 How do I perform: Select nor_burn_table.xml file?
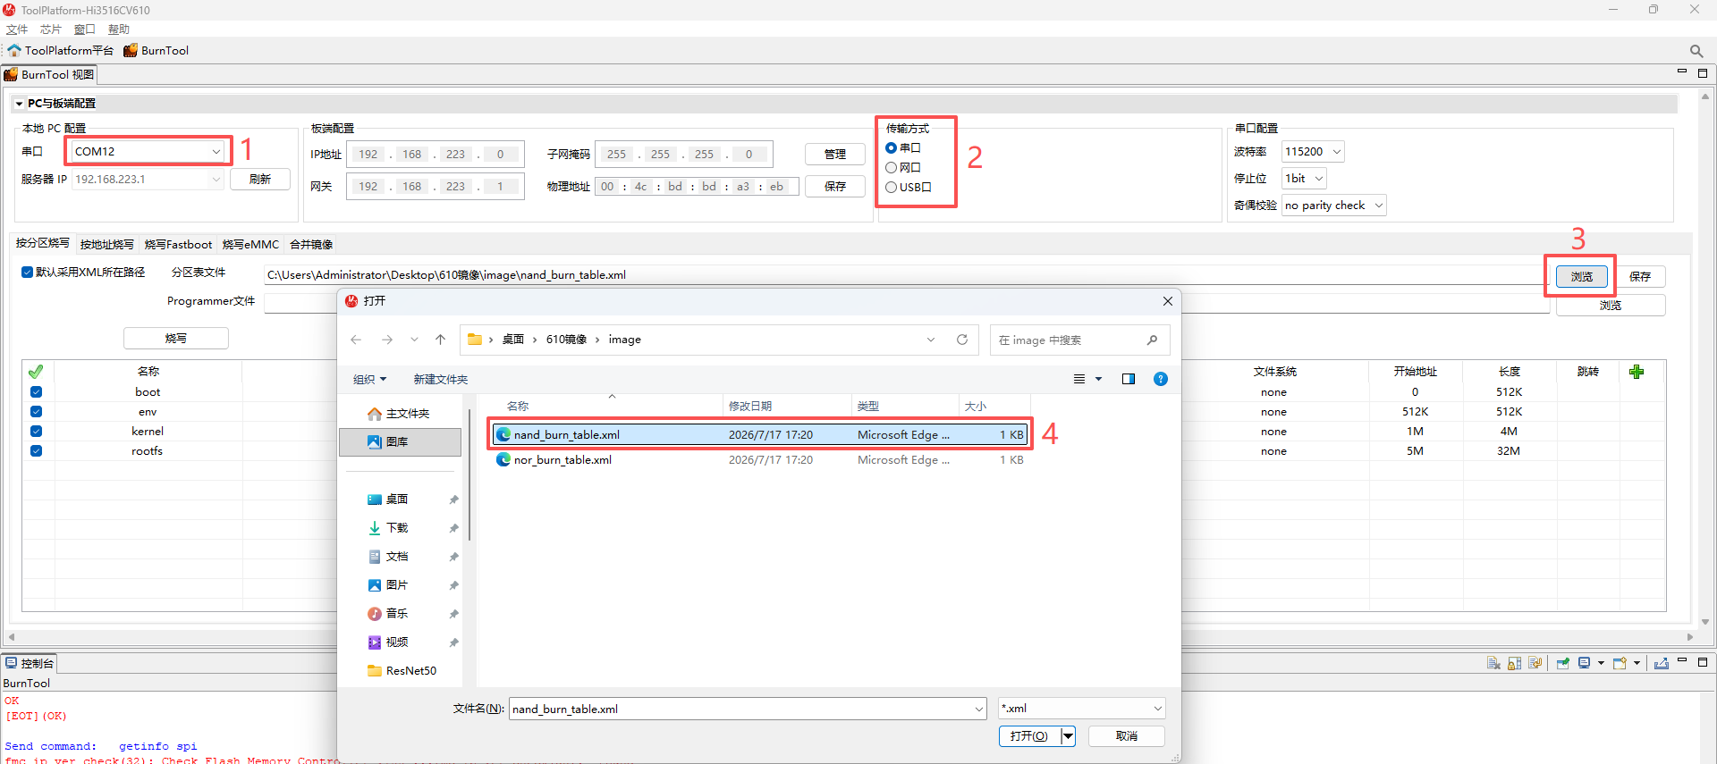758,460
